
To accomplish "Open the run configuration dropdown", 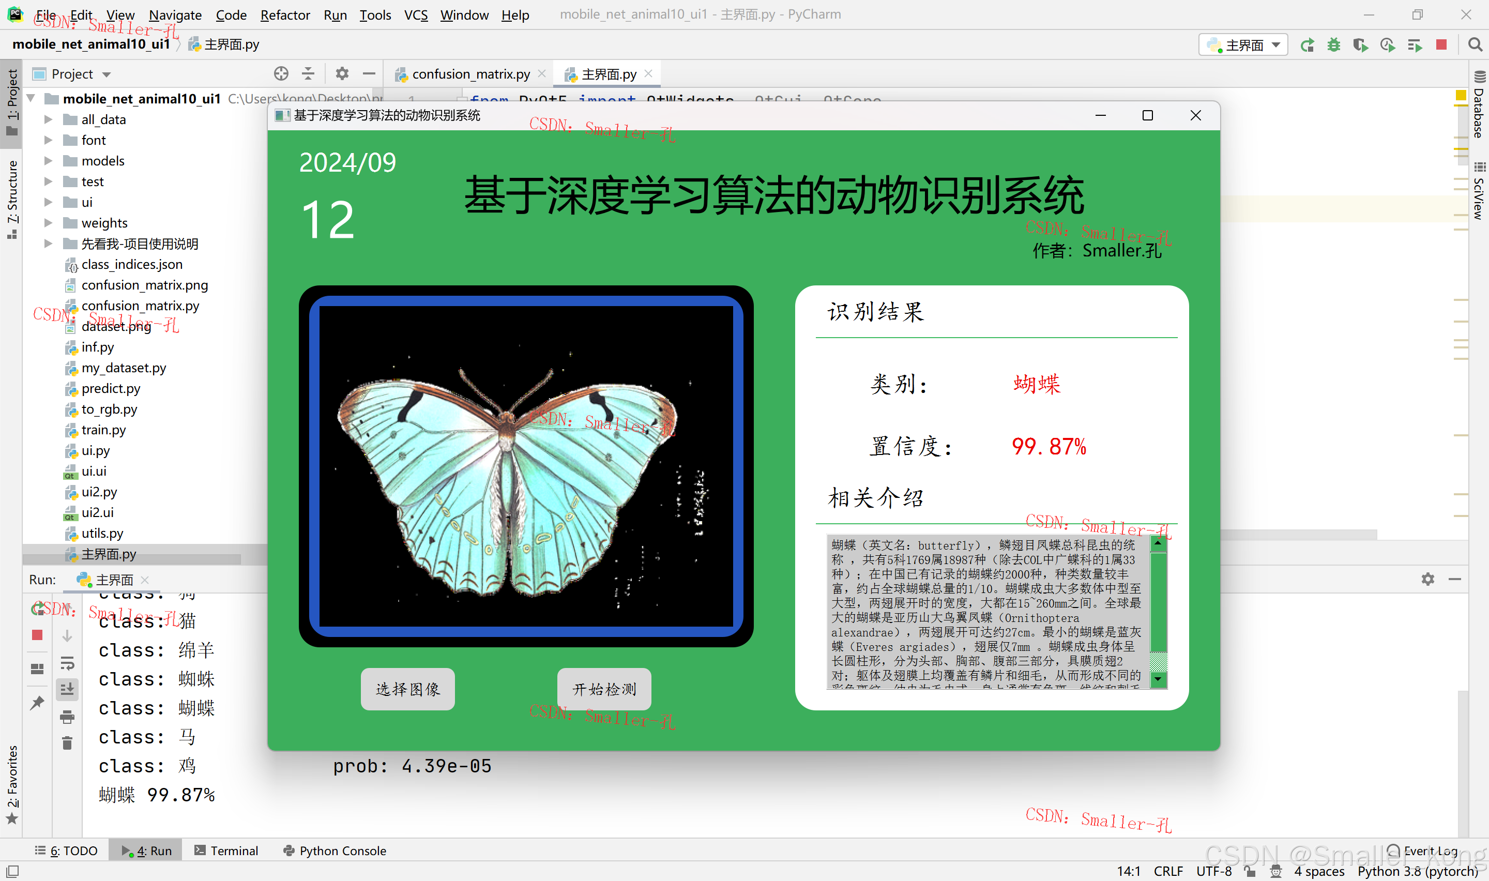I will pos(1276,44).
